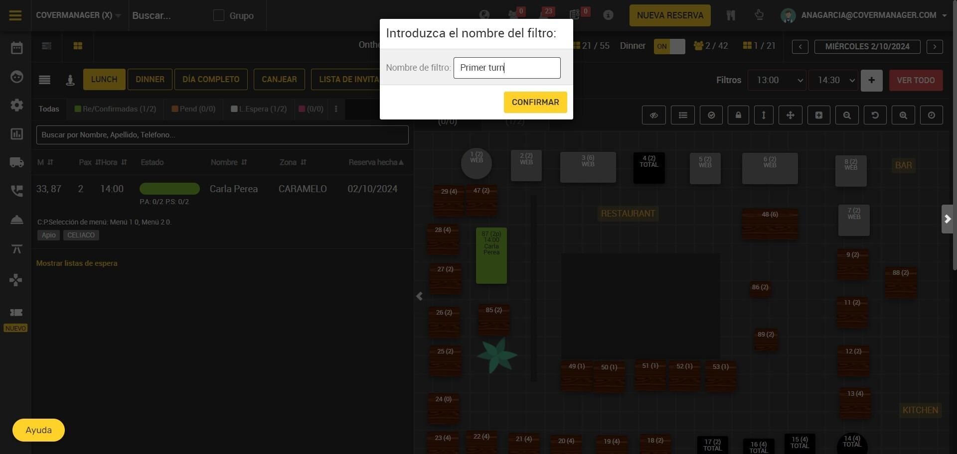
Task: Open the 13:00 start time dropdown
Action: coord(777,80)
